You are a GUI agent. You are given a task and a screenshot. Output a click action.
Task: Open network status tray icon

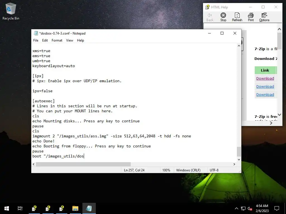(x=243, y=208)
